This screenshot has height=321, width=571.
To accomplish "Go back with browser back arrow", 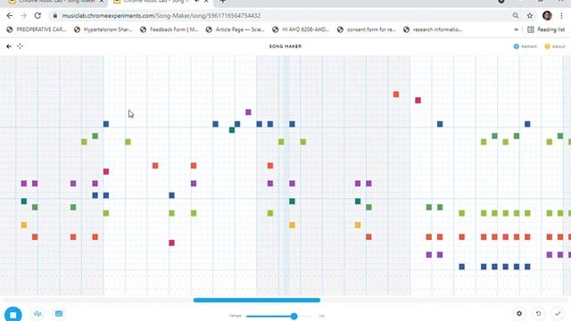I will [10, 16].
